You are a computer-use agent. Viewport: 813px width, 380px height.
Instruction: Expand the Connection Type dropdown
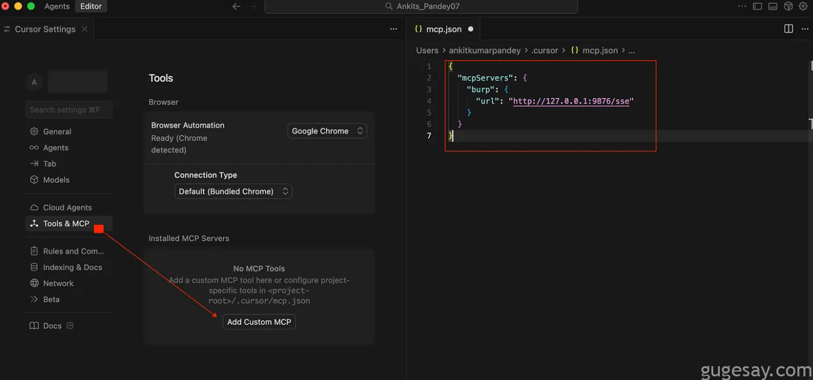(233, 191)
